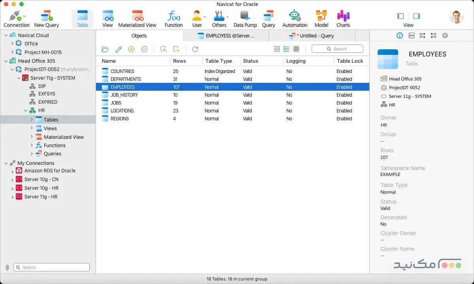Image resolution: width=474 pixels, height=284 pixels.
Task: Open the Automation tool
Action: pos(295,18)
